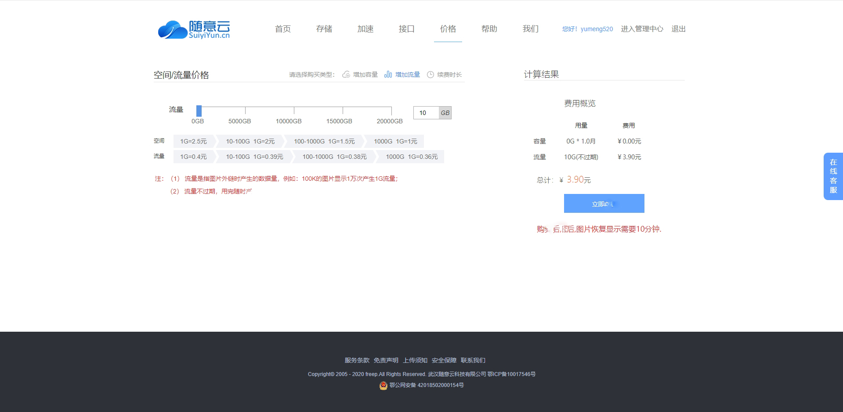Click the blue 立即 purchase button
Image resolution: width=843 pixels, height=412 pixels.
tap(604, 204)
